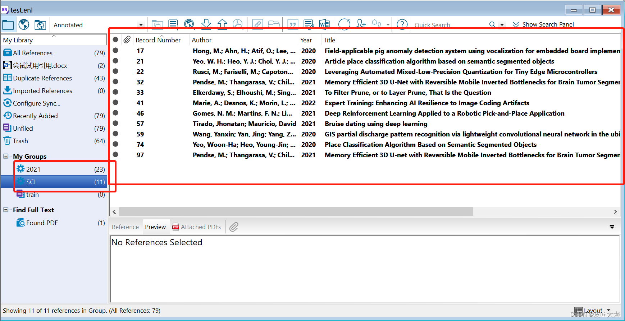Viewport: 625px width, 321px height.
Task: Click horizontal scrollbar thumb of reference list
Action: (296, 211)
